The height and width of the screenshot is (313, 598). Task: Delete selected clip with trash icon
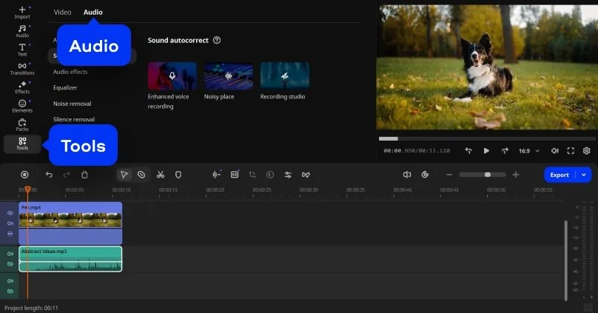(84, 175)
